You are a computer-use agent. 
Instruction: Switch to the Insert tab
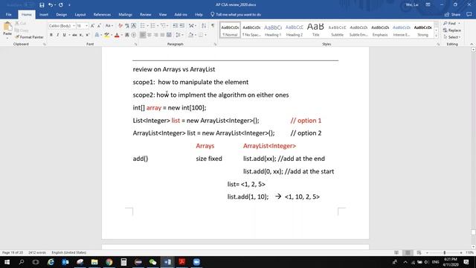(x=44, y=15)
